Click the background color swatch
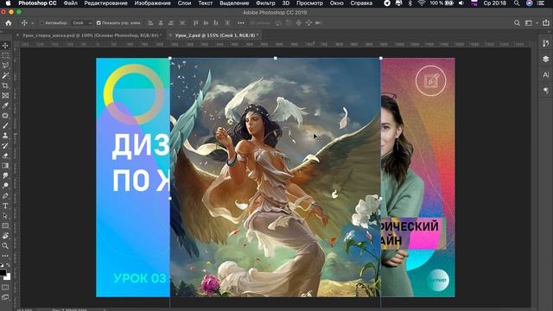The image size is (553, 311). [8, 276]
